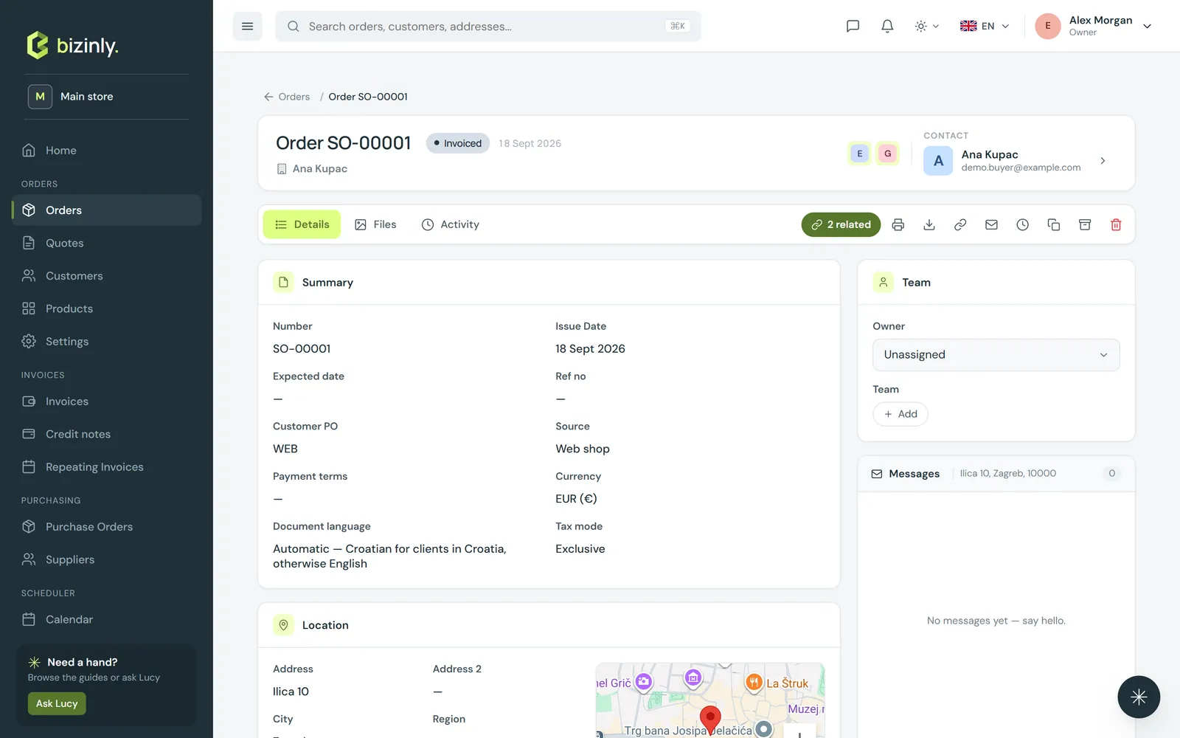Viewport: 1180px width, 738px height.
Task: Open Products in sidebar
Action: (106, 308)
